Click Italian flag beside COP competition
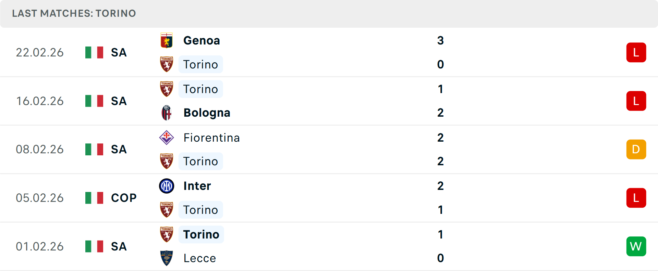Screen dimensions: 658x271 (94, 198)
